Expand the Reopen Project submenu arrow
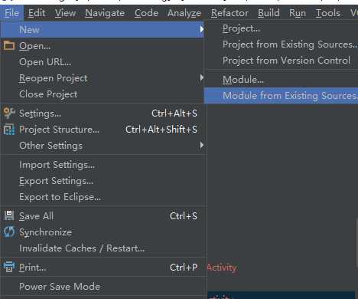The image size is (358, 299). pos(202,77)
